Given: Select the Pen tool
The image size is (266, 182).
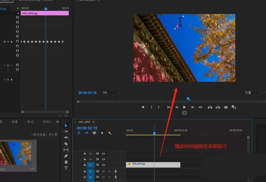Looking at the screenshot, I should click(66, 156).
